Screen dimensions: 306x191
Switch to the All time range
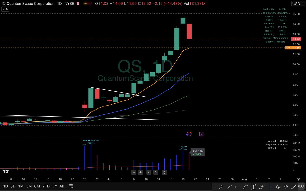[x=62, y=186]
